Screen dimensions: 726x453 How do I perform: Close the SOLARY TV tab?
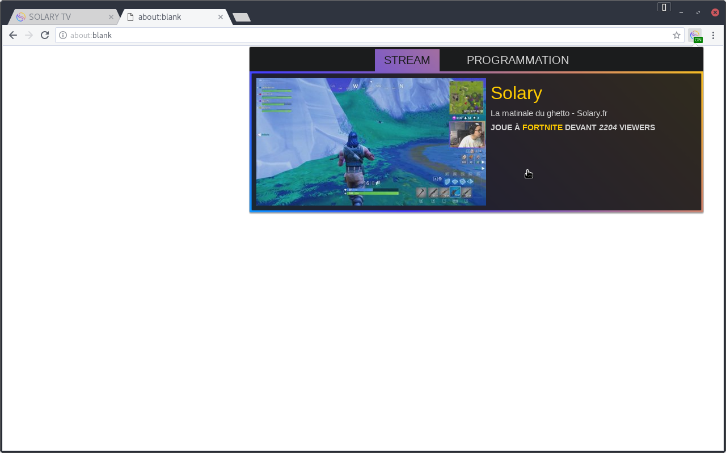coord(111,17)
